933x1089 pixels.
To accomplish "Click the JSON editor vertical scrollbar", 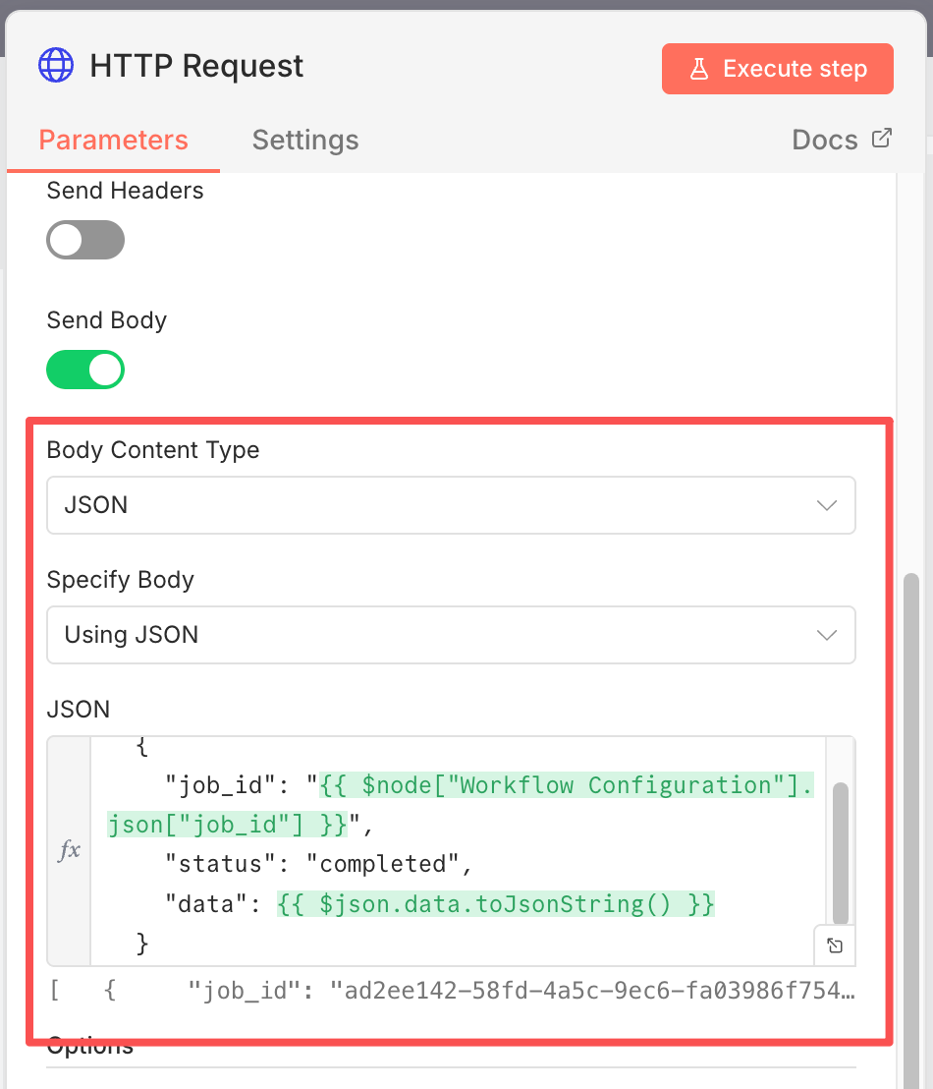I will tap(841, 851).
